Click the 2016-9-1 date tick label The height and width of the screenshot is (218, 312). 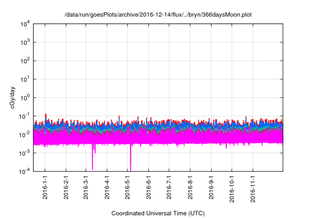tap(211, 188)
